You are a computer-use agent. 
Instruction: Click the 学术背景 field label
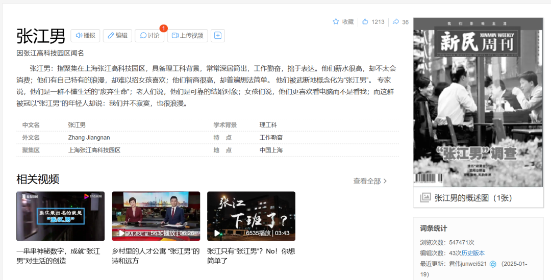click(225, 125)
